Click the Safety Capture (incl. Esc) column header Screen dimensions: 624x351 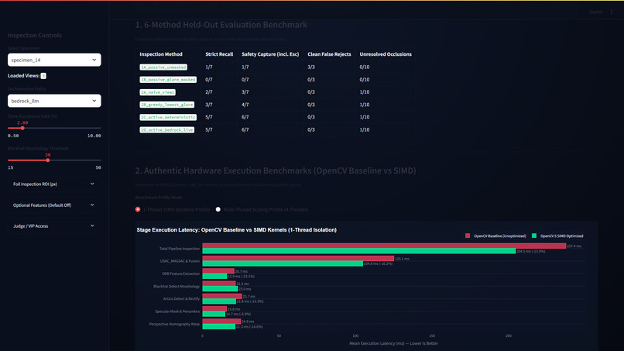[x=270, y=54]
